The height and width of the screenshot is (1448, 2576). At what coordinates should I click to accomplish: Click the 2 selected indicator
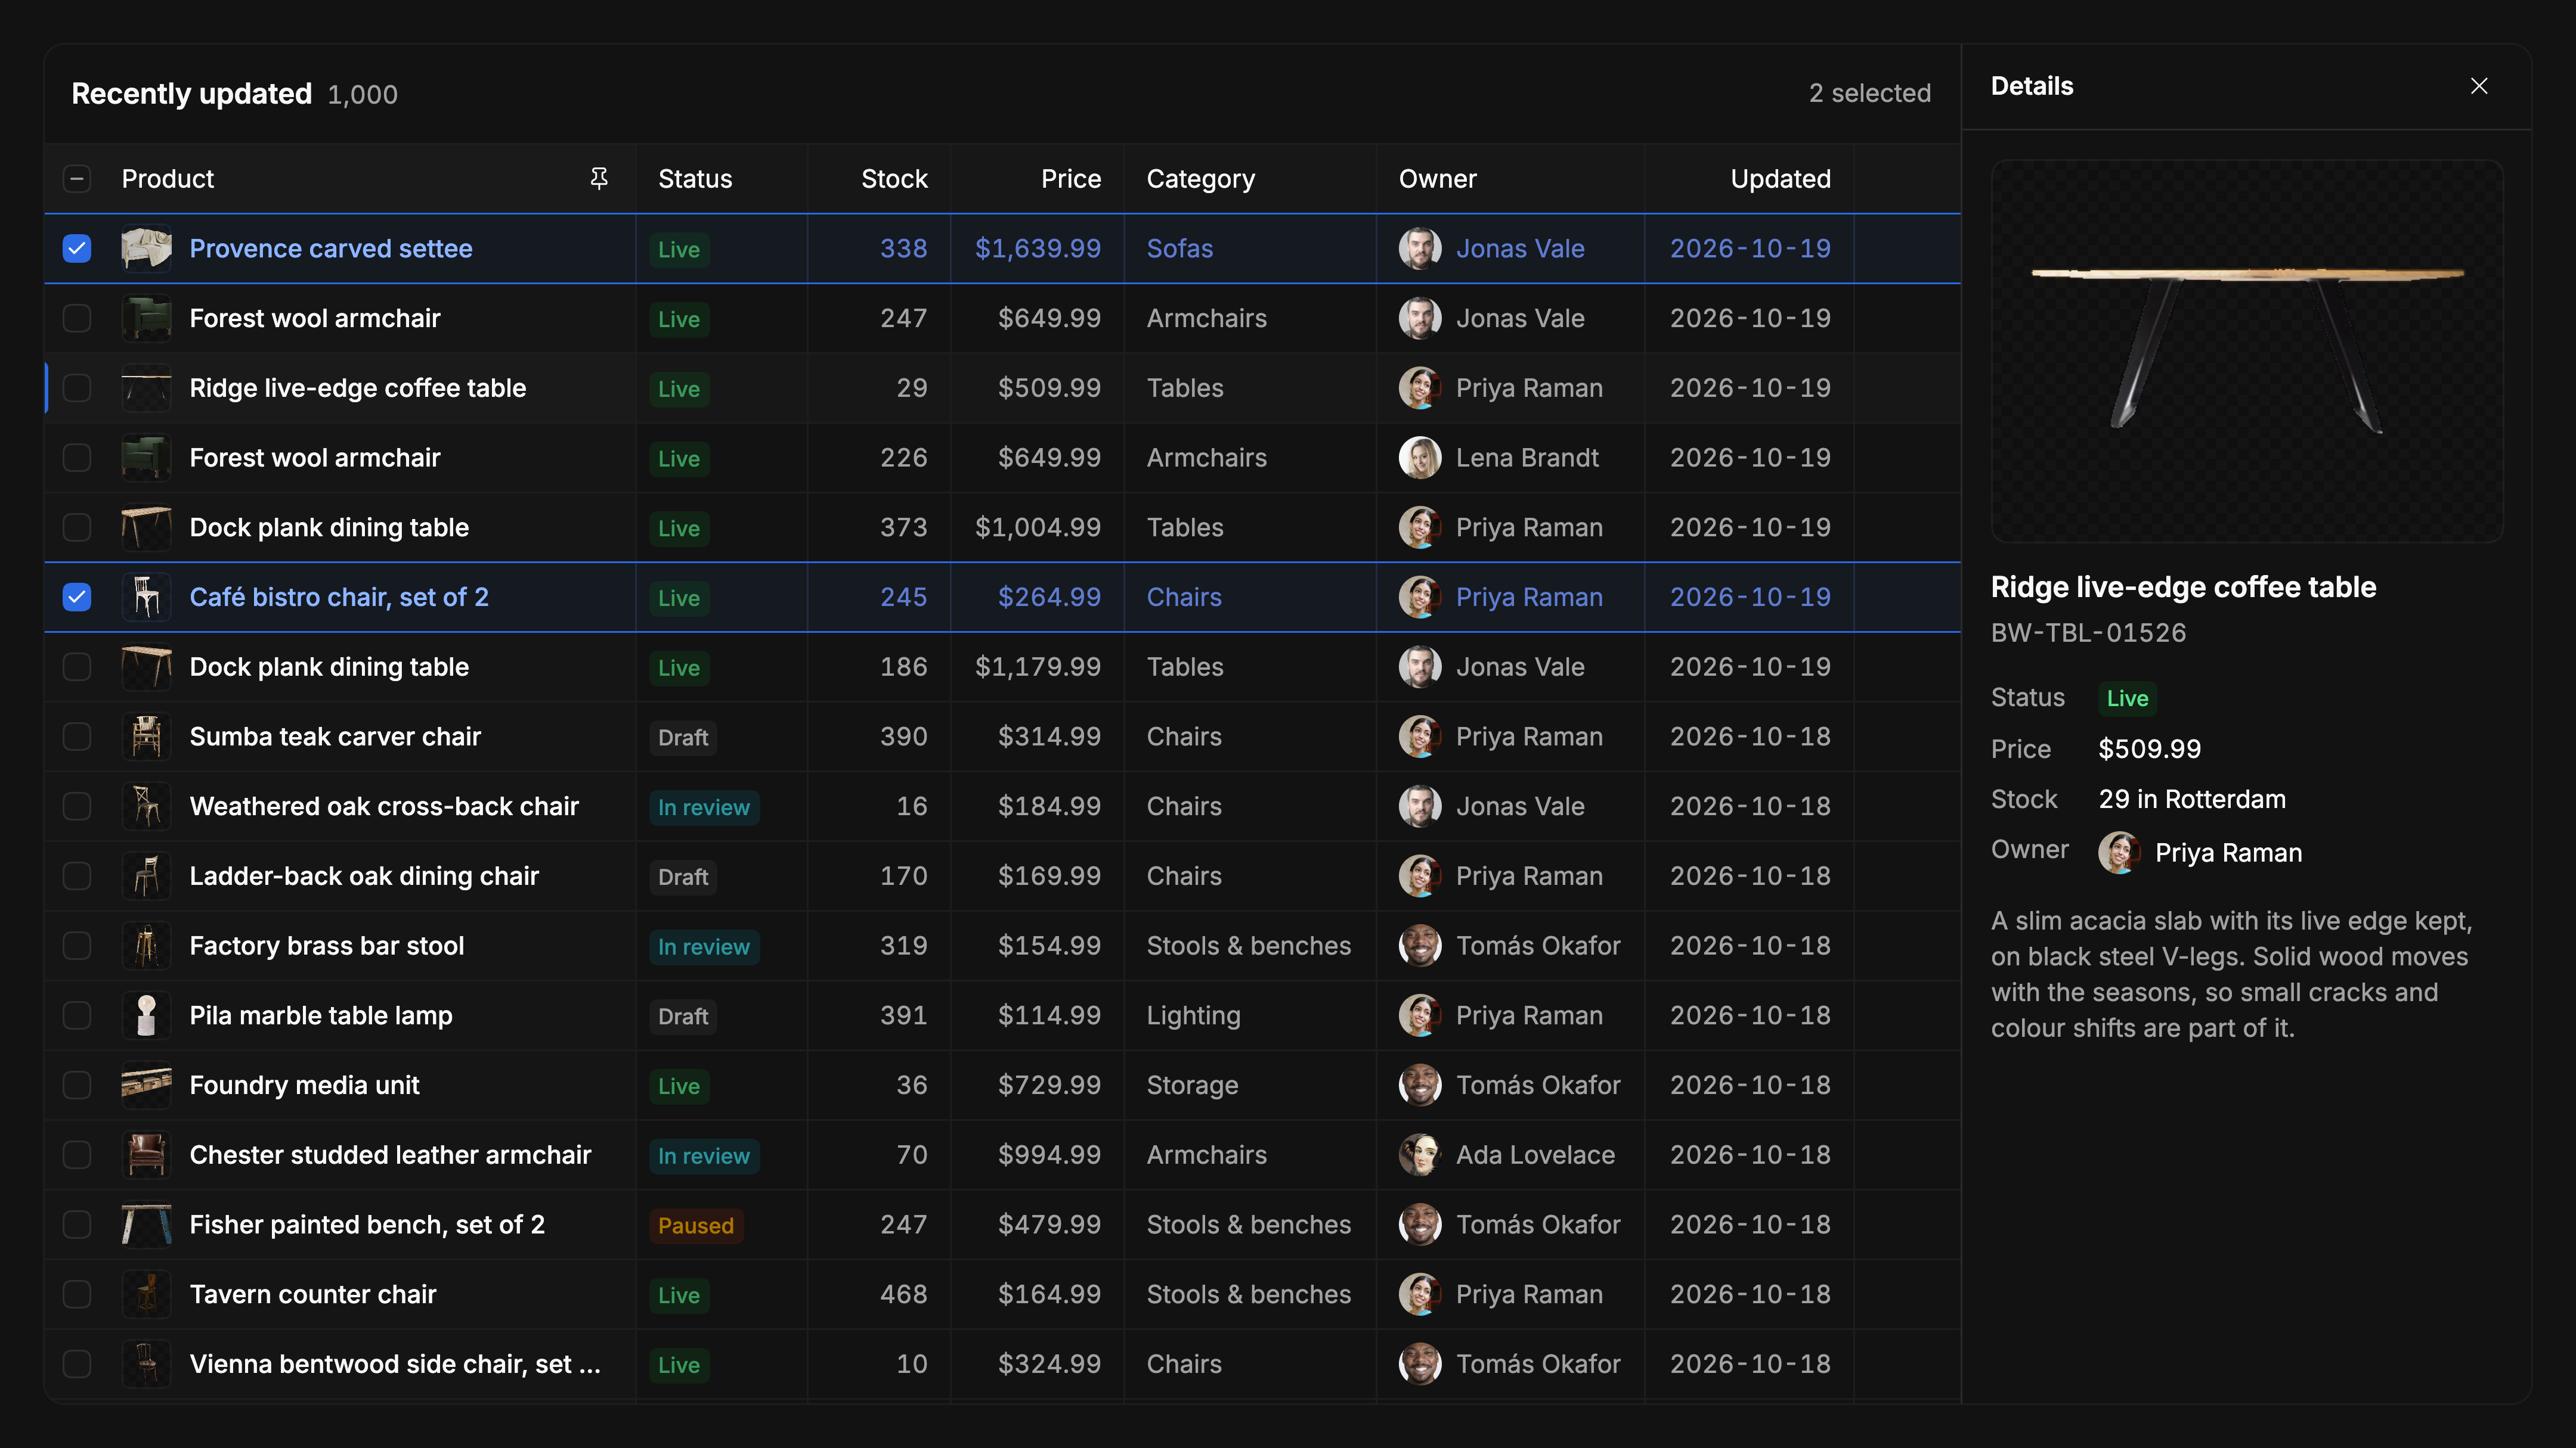pos(1870,93)
